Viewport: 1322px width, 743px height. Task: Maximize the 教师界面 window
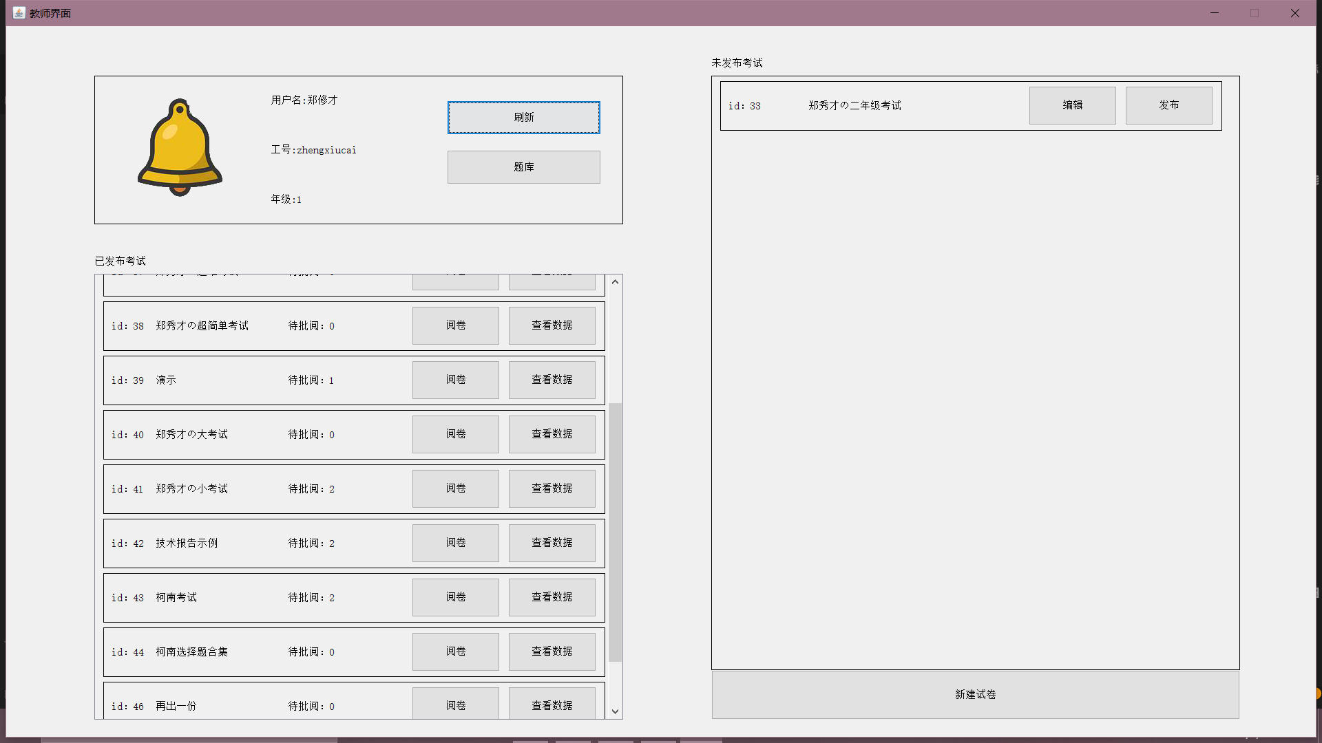[1254, 13]
